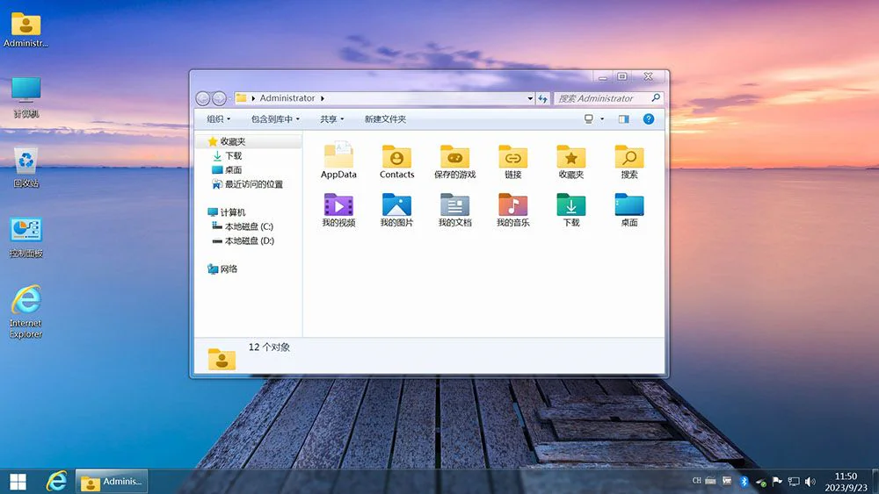Open the 保存的游戏 folder

tap(454, 161)
